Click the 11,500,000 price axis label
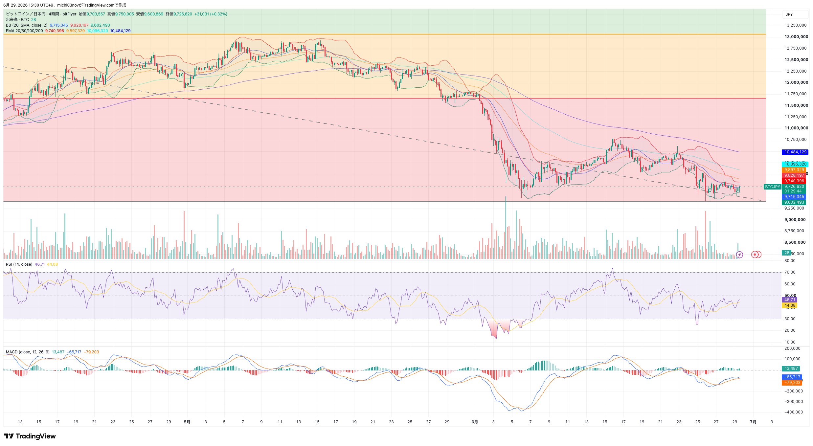This screenshot has height=446, width=813. [796, 105]
